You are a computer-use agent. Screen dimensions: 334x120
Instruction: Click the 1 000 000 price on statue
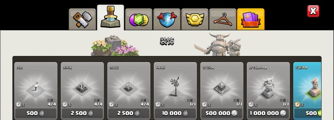[268, 113]
